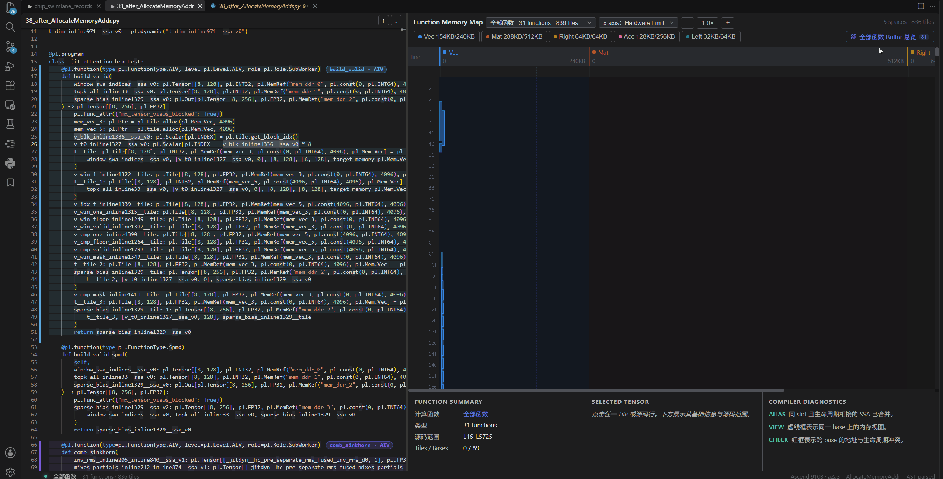Open the Search view icon
The height and width of the screenshot is (479, 943).
click(x=10, y=27)
